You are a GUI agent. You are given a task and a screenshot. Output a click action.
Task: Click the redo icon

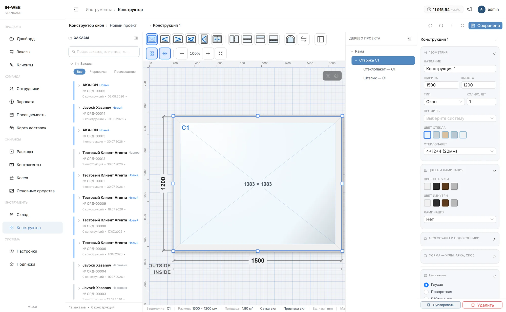(x=441, y=26)
